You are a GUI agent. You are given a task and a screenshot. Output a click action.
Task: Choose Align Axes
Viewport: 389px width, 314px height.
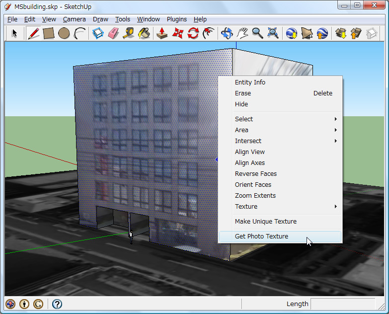point(280,162)
